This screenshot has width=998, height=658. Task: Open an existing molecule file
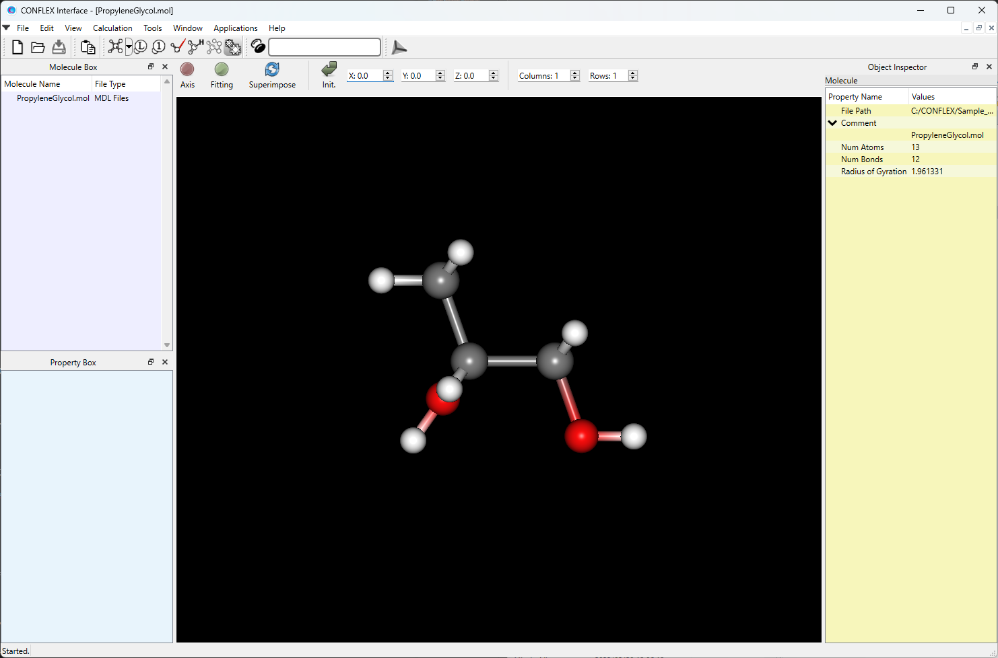[38, 47]
